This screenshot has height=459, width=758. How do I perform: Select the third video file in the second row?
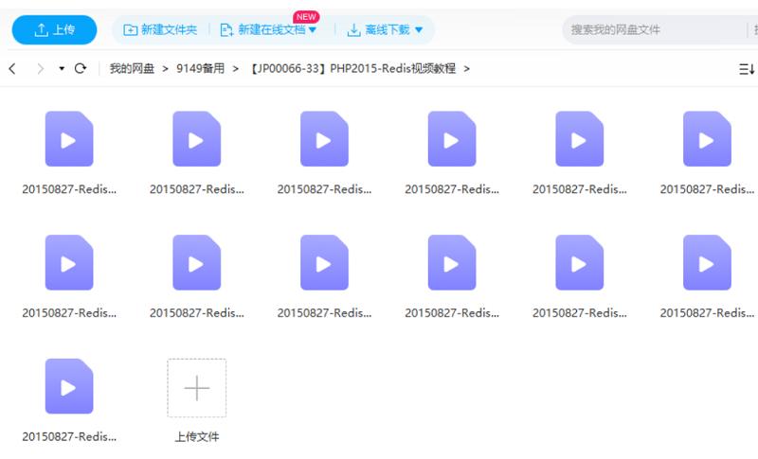pos(324,263)
